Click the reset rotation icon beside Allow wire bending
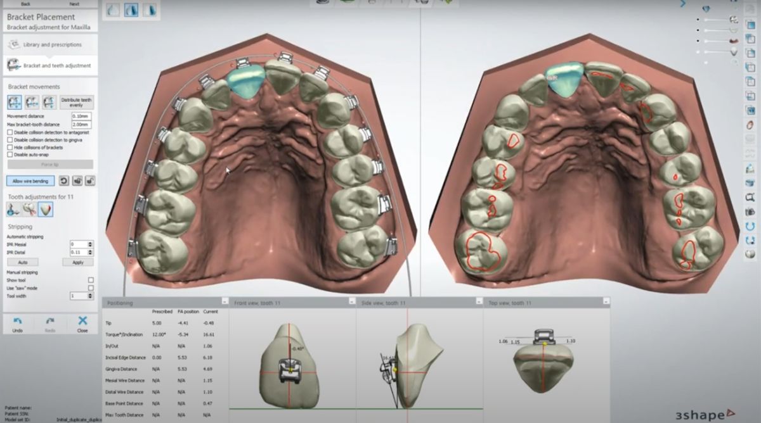 pos(64,181)
